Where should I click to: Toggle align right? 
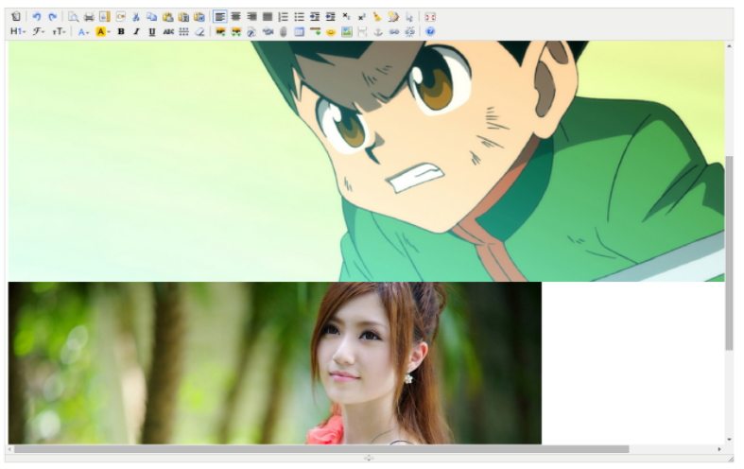pos(251,17)
